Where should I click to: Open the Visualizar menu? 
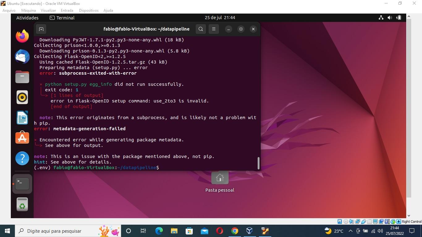pyautogui.click(x=48, y=10)
